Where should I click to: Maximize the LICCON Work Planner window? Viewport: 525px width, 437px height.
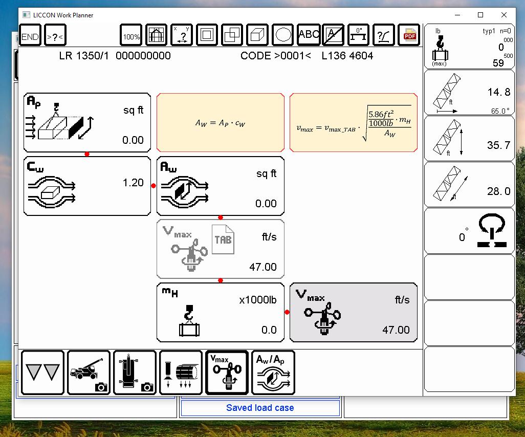pyautogui.click(x=480, y=15)
